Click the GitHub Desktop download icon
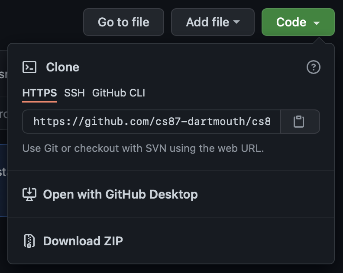Image resolution: width=343 pixels, height=273 pixels. click(x=29, y=194)
